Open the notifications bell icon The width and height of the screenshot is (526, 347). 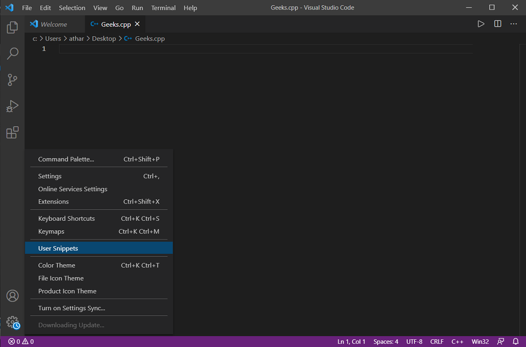pos(516,341)
